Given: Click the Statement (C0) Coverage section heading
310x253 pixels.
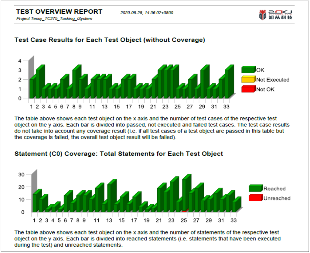Looking at the screenshot, I should (x=119, y=154).
